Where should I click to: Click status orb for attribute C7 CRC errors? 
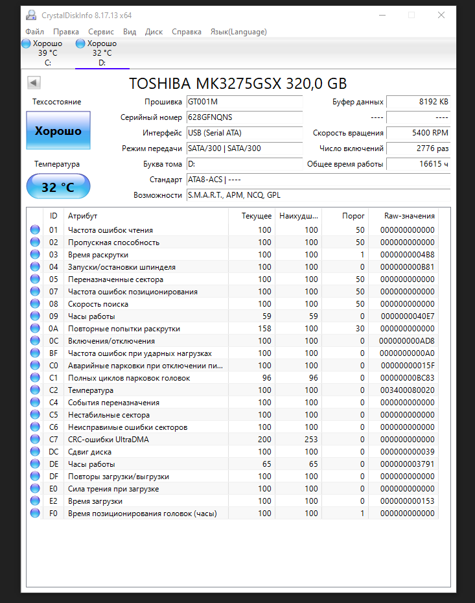click(x=35, y=439)
